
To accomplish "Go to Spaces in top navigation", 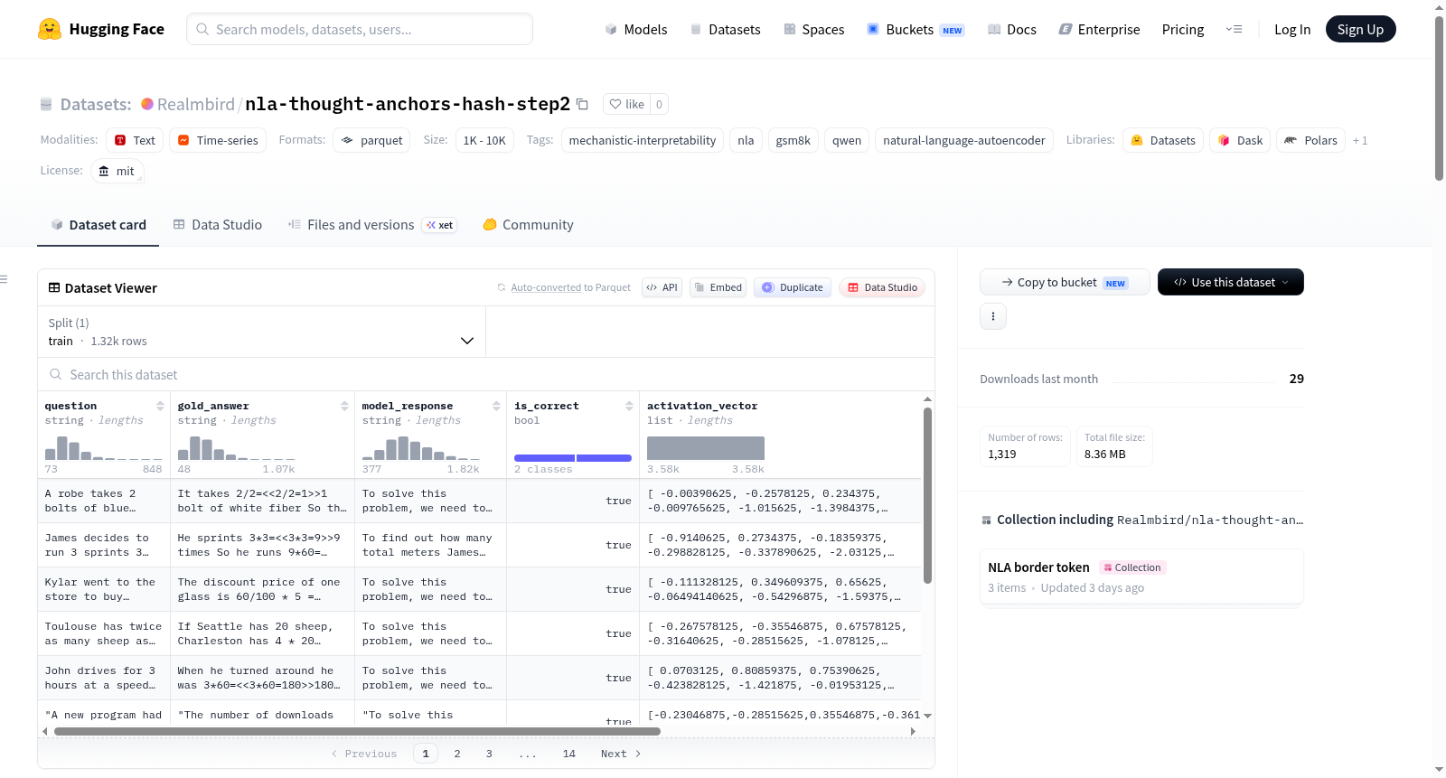I will [x=813, y=29].
